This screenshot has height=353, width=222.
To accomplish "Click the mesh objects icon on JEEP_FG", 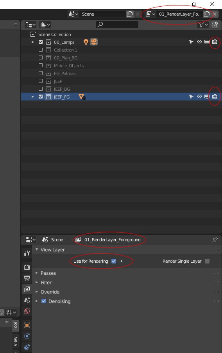I will (x=82, y=97).
